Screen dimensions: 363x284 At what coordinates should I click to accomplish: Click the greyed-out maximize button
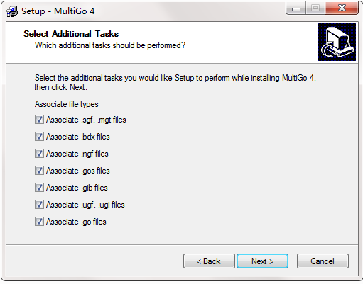[315, 8]
